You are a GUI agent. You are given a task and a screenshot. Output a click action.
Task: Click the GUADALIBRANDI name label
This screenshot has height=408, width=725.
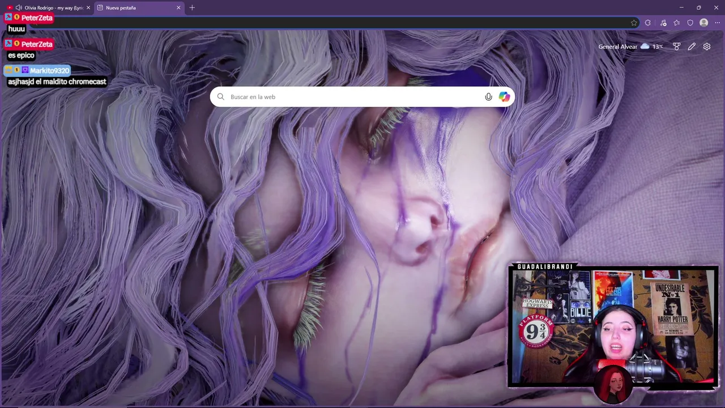(x=545, y=267)
